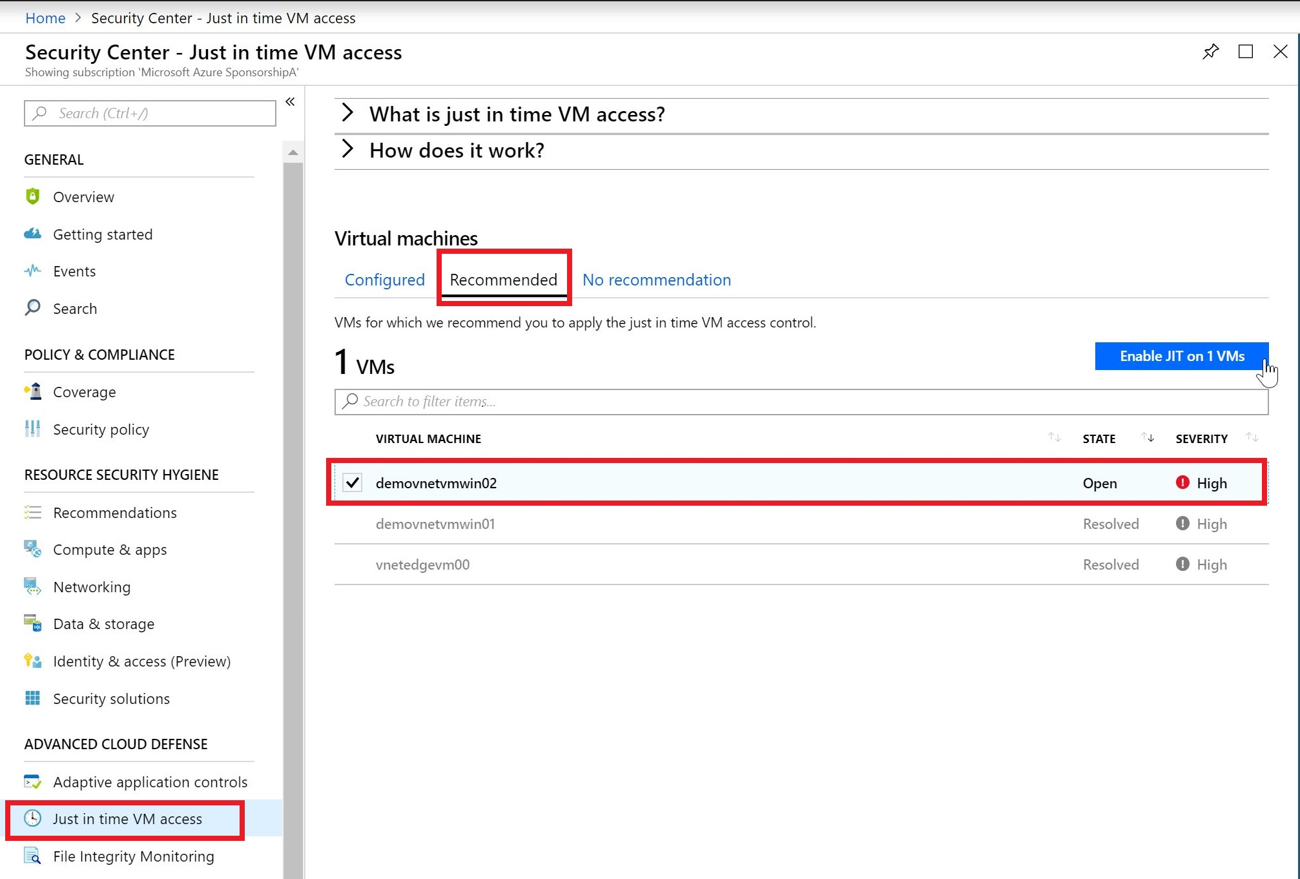Open Security solutions in the sidebar
Image resolution: width=1300 pixels, height=879 pixels.
[111, 698]
